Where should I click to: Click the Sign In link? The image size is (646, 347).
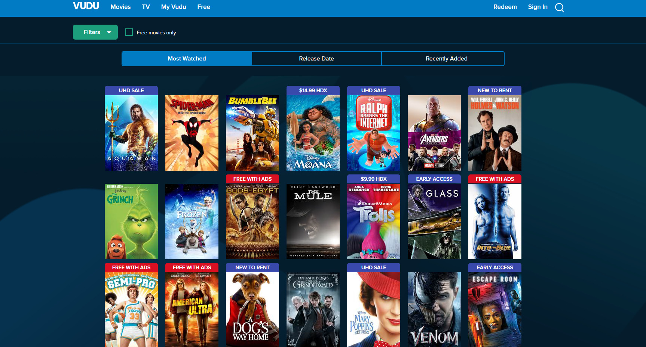[x=537, y=7]
